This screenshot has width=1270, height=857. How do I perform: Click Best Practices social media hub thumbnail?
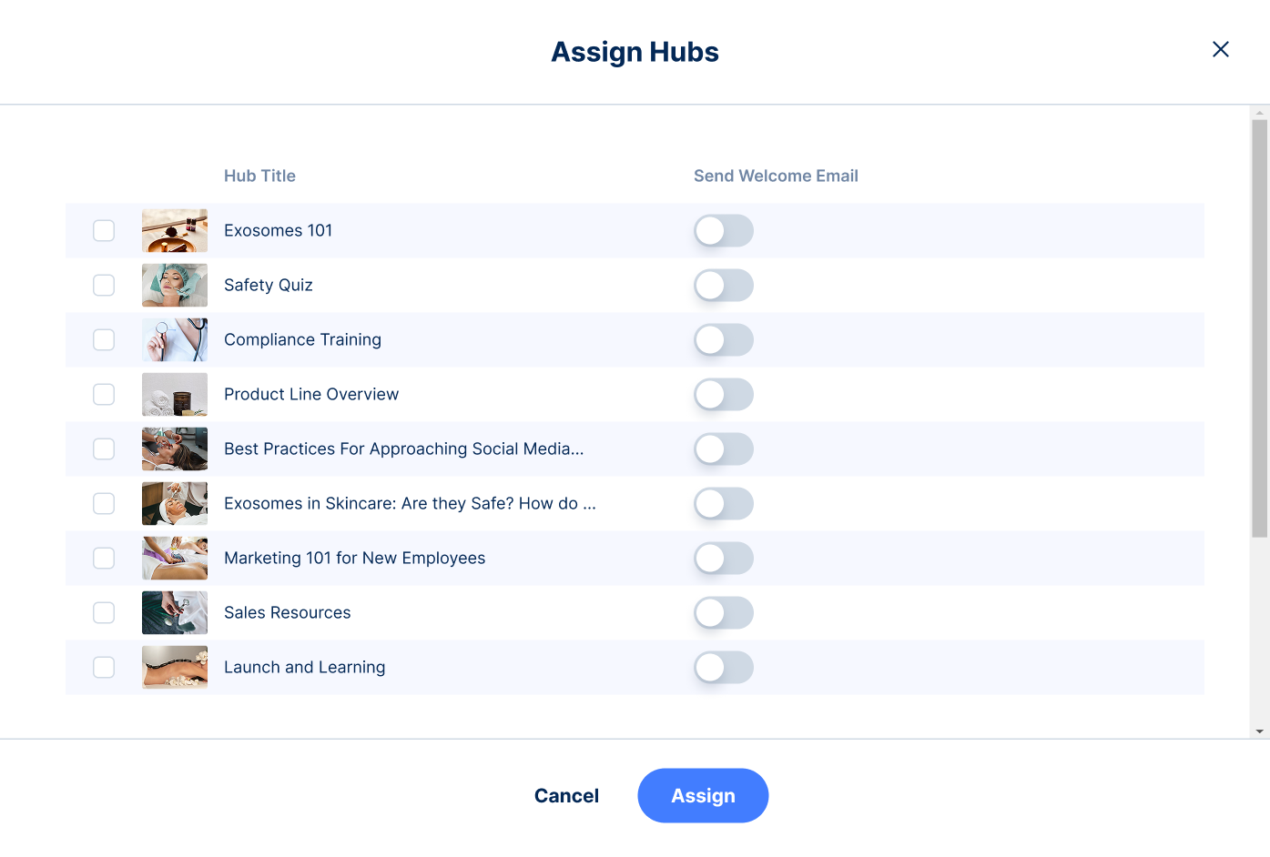[175, 449]
